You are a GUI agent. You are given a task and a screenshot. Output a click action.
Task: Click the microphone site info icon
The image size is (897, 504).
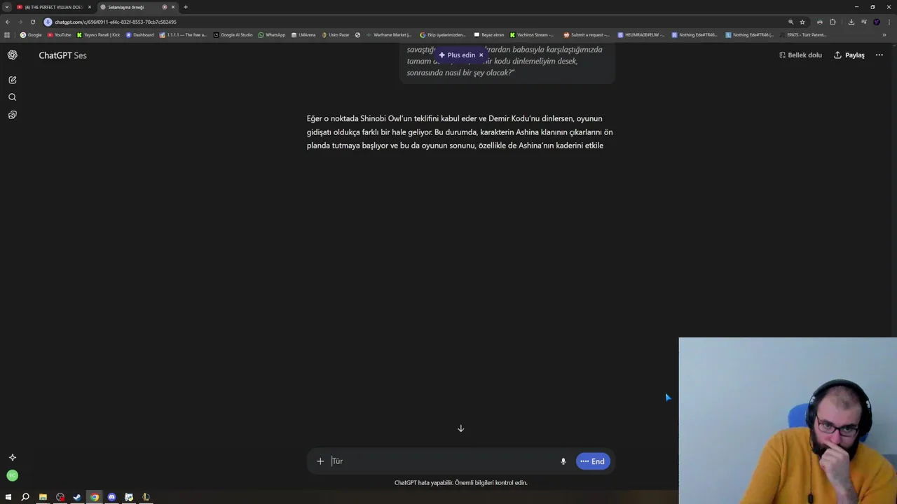coord(48,22)
